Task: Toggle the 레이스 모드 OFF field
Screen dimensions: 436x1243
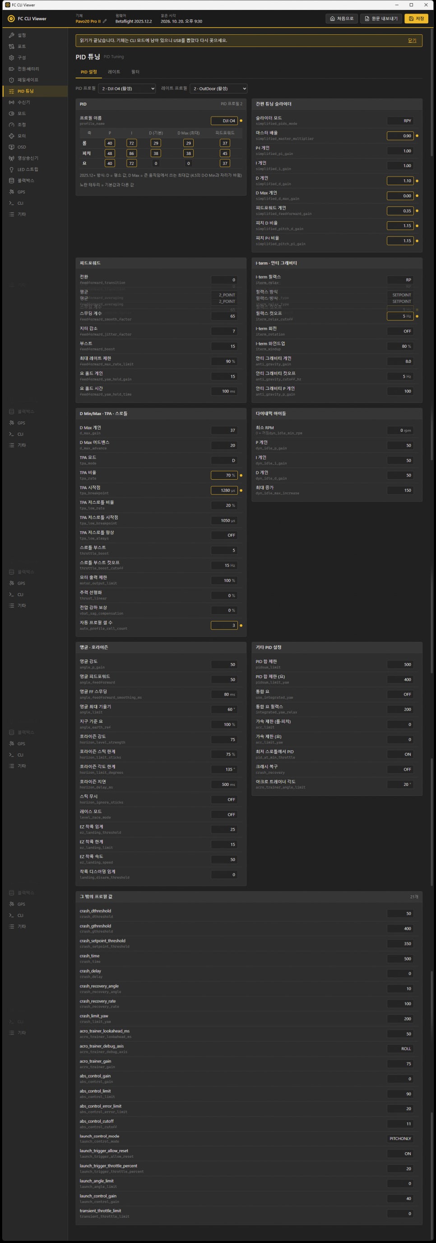Action: [224, 814]
